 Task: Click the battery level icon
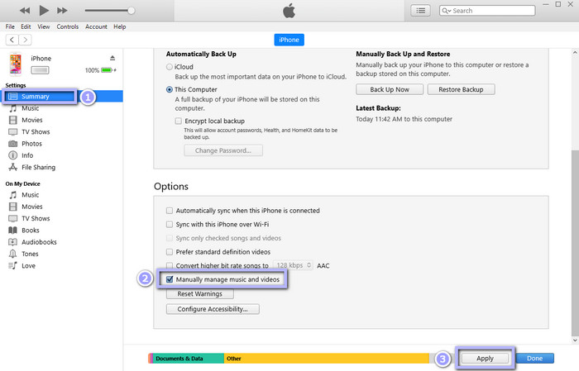point(107,70)
